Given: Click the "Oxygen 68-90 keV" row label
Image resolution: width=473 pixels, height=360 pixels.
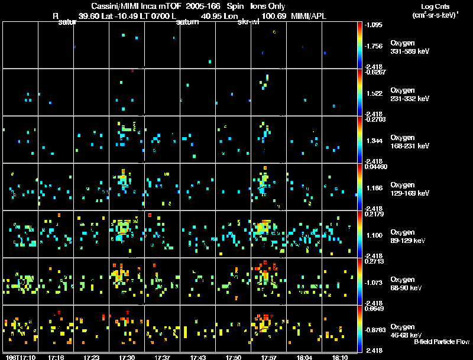Looking at the screenshot, I should [x=406, y=284].
